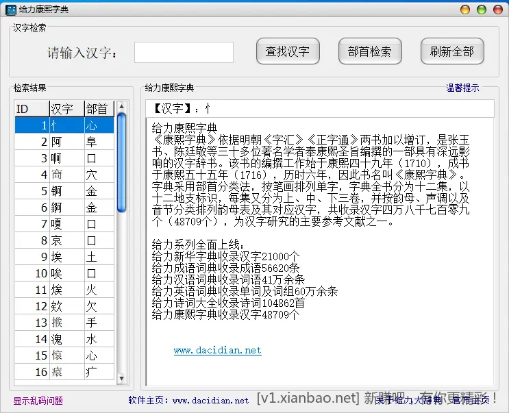Close the window with the red button
The image size is (509, 413).
point(498,10)
